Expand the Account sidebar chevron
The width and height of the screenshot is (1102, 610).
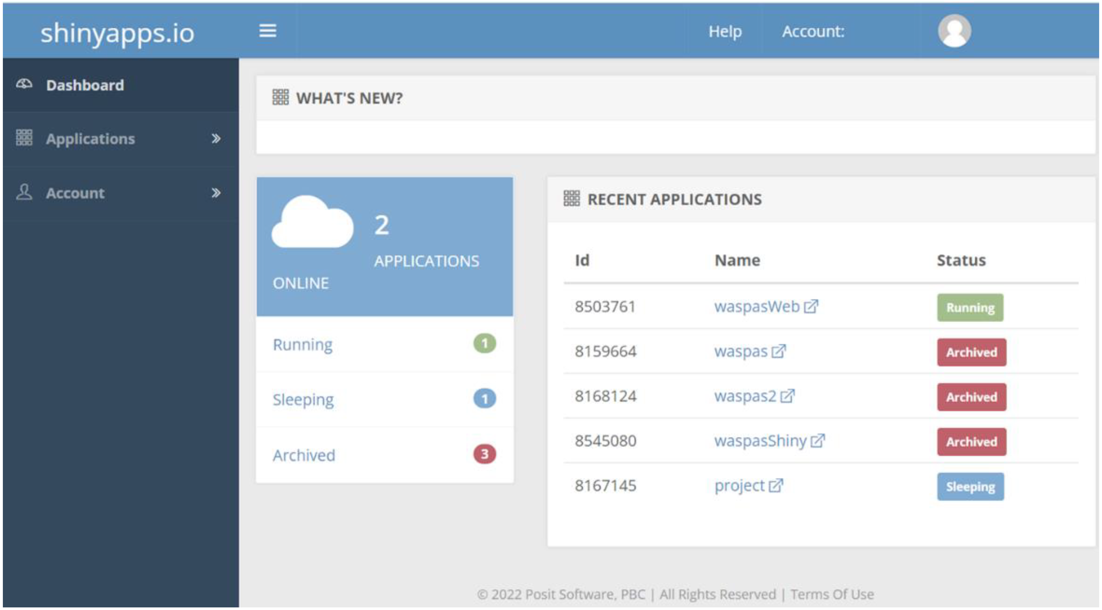click(x=216, y=193)
